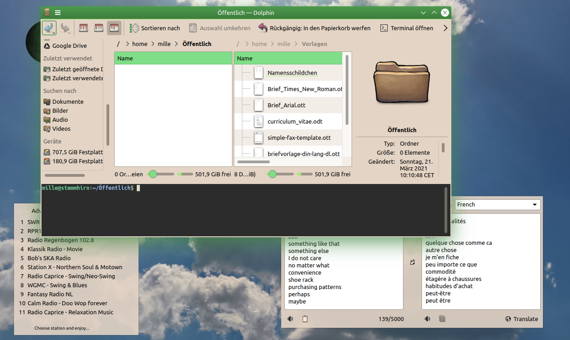Undo moving to trash via Rückgängig

[314, 28]
